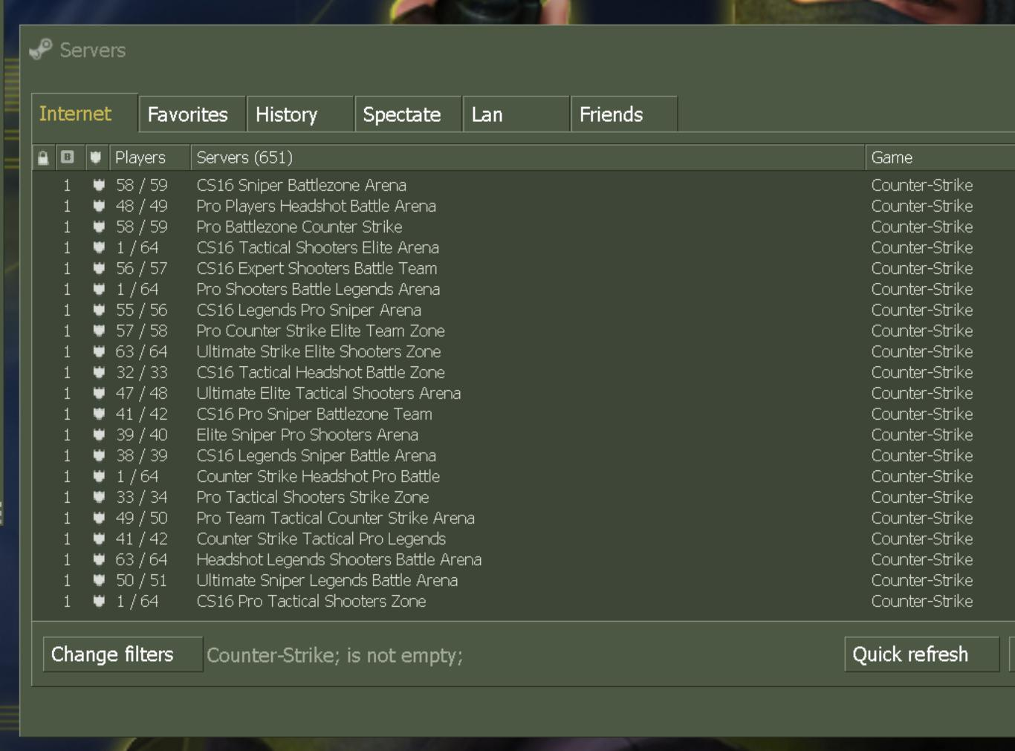Click the Steam logo beside Servers title
The width and height of the screenshot is (1015, 751).
41,50
